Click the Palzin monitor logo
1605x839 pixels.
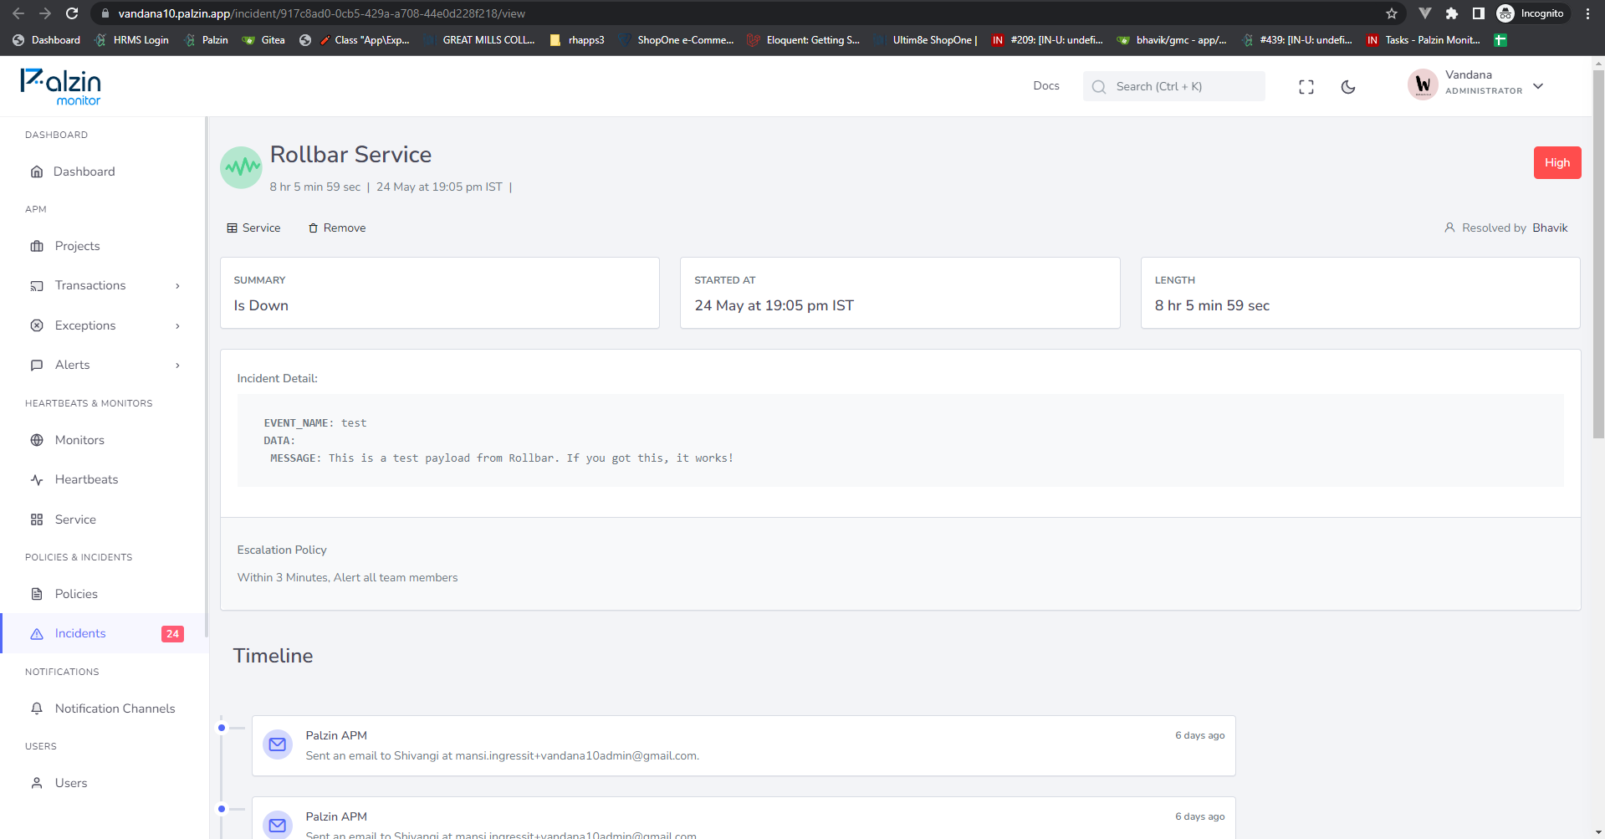tap(60, 87)
